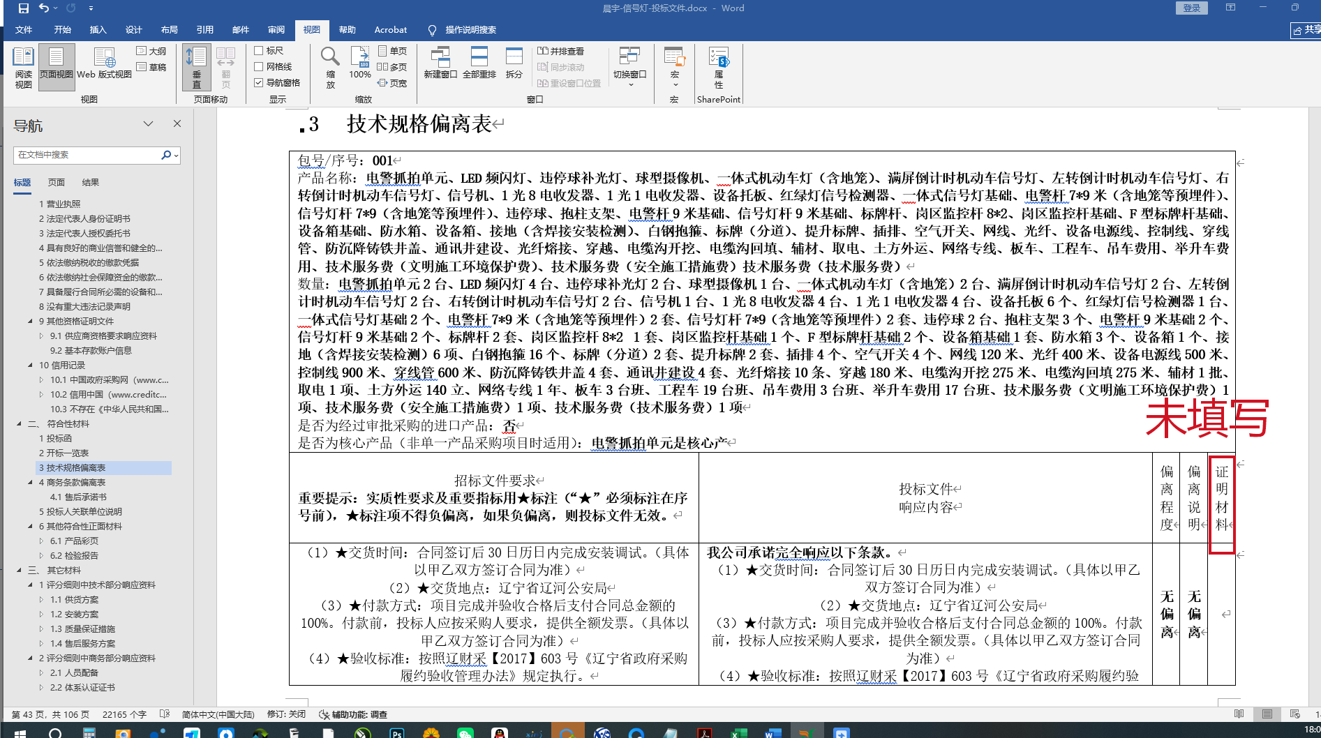Click the proofing check icon in status bar
Screen dimensions: 1321x738
165,714
